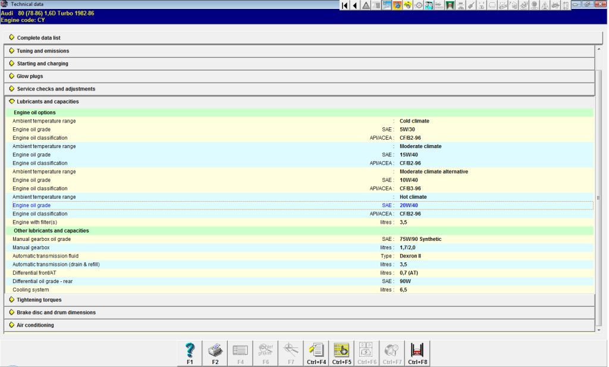The width and height of the screenshot is (609, 367).
Task: Click the 'Differential front/AT' row label
Action: point(34,273)
